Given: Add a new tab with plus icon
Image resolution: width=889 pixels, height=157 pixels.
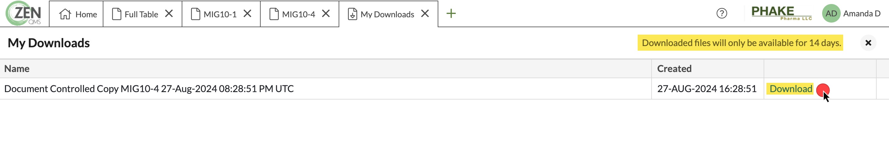Looking at the screenshot, I should click(451, 13).
